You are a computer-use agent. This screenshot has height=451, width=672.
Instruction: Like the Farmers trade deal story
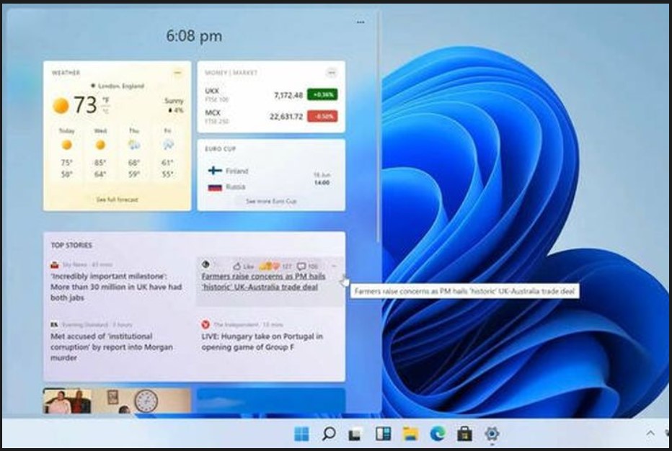[x=243, y=267]
